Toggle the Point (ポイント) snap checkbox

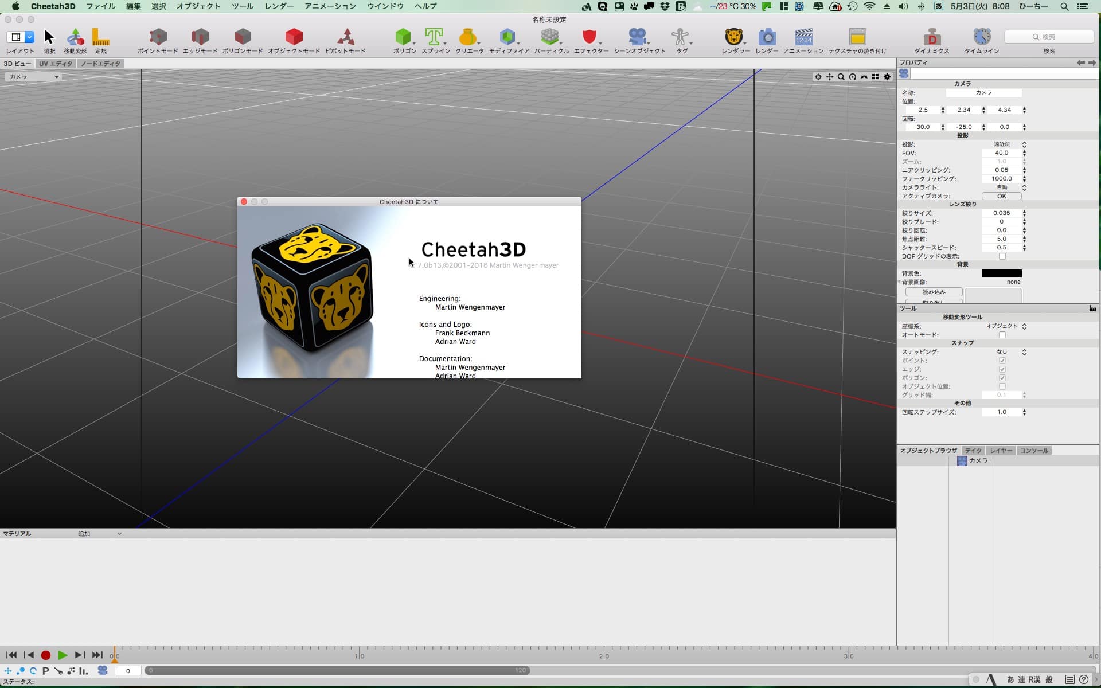[x=1002, y=361]
